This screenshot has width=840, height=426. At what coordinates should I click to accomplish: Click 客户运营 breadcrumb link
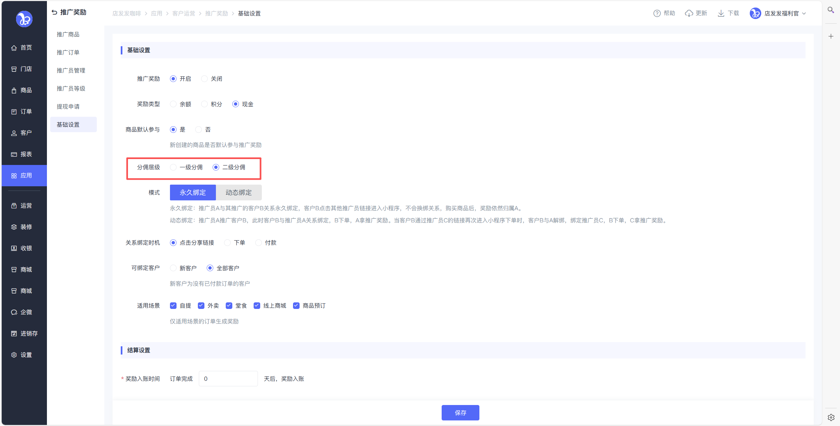pyautogui.click(x=183, y=13)
